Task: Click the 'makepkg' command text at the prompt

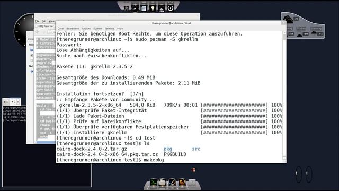Action: click(x=154, y=160)
